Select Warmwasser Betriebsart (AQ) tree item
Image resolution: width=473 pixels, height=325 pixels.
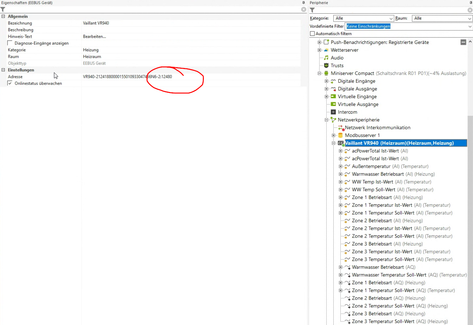pyautogui.click(x=384, y=267)
